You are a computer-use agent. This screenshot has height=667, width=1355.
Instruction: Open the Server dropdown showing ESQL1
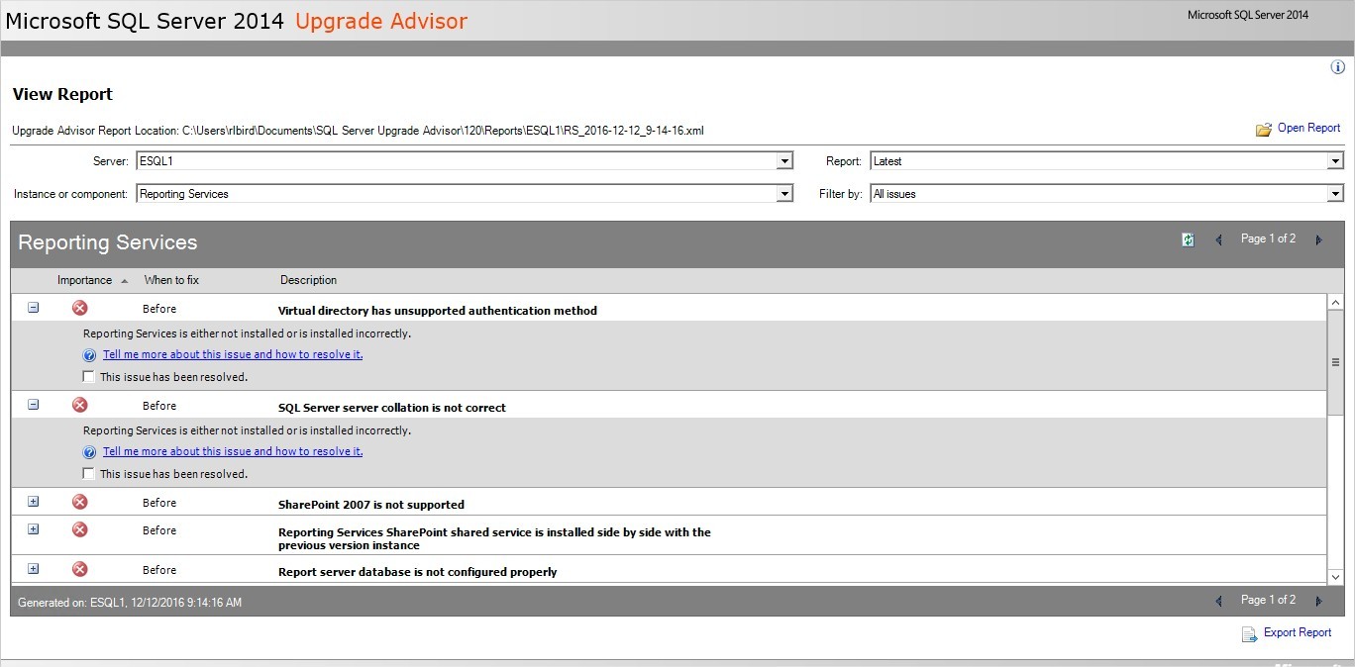(x=465, y=161)
